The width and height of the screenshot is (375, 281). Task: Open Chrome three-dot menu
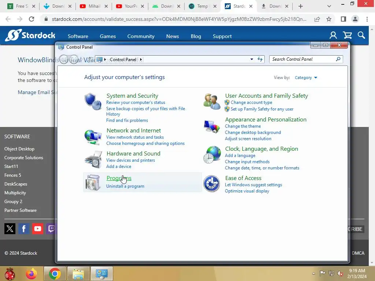(367, 19)
